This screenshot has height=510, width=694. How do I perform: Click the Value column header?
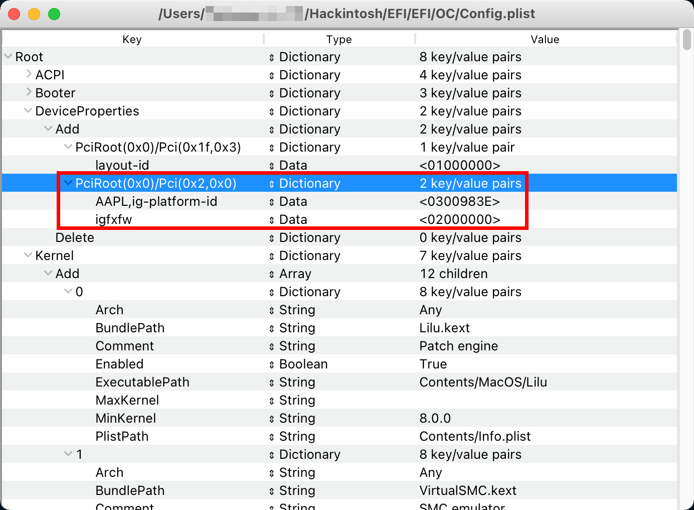click(545, 39)
